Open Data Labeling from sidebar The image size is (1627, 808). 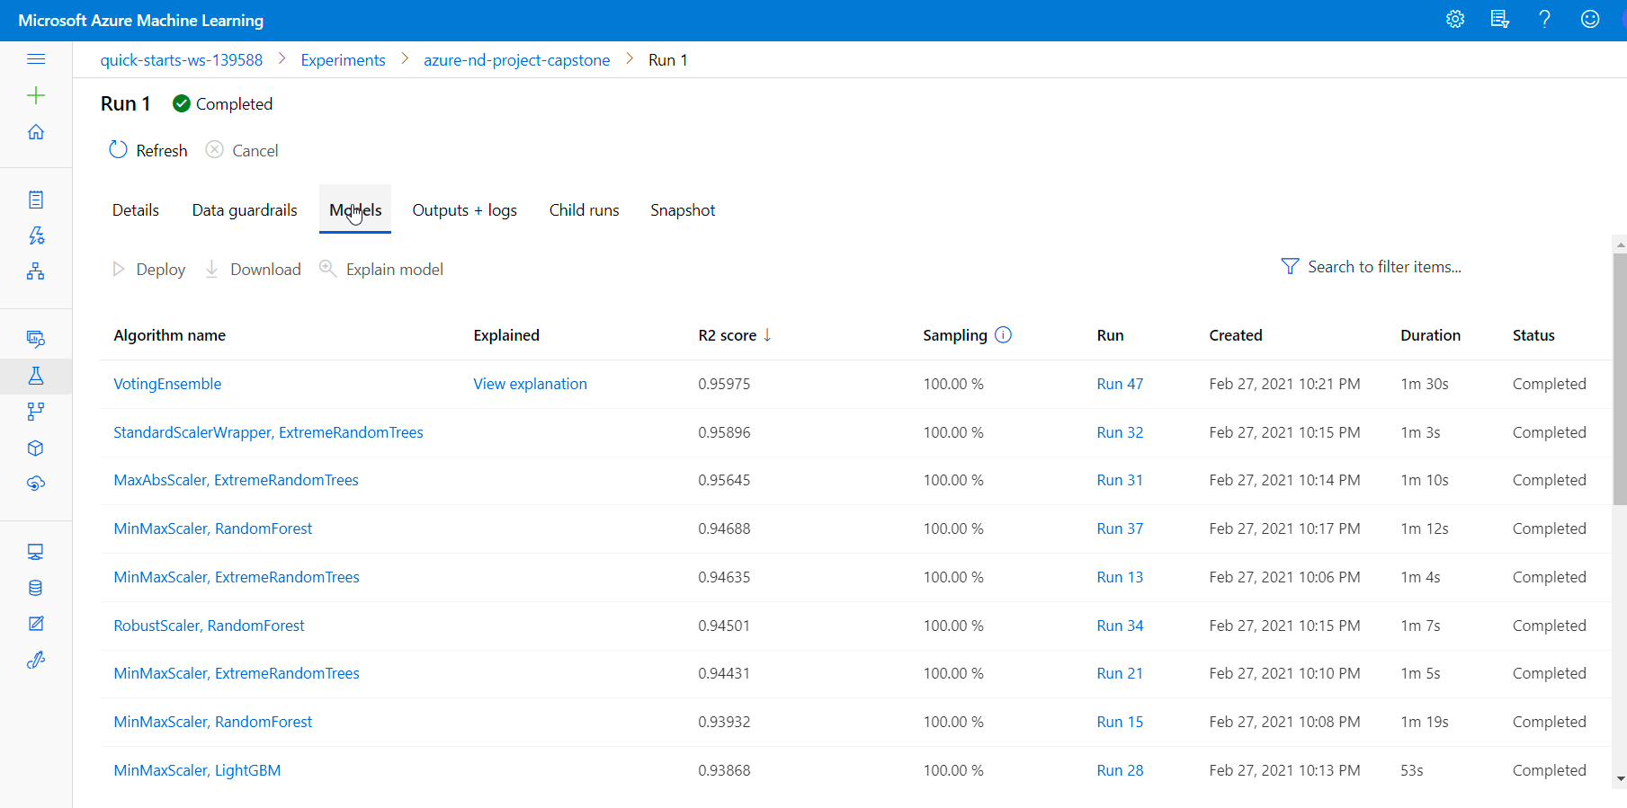pyautogui.click(x=36, y=624)
